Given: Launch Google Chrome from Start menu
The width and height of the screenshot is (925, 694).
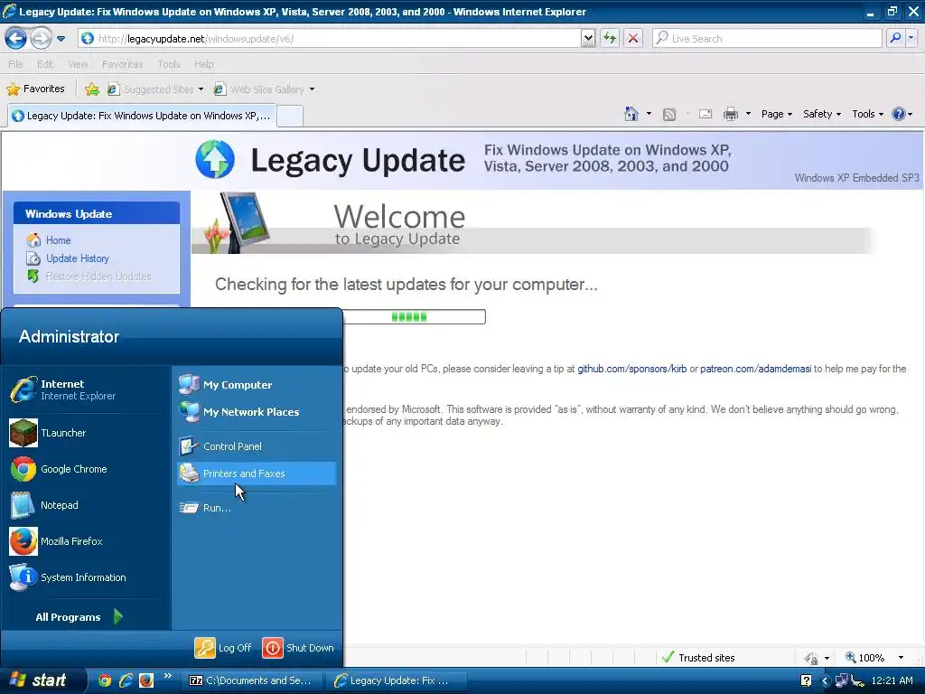Looking at the screenshot, I should pos(86,469).
